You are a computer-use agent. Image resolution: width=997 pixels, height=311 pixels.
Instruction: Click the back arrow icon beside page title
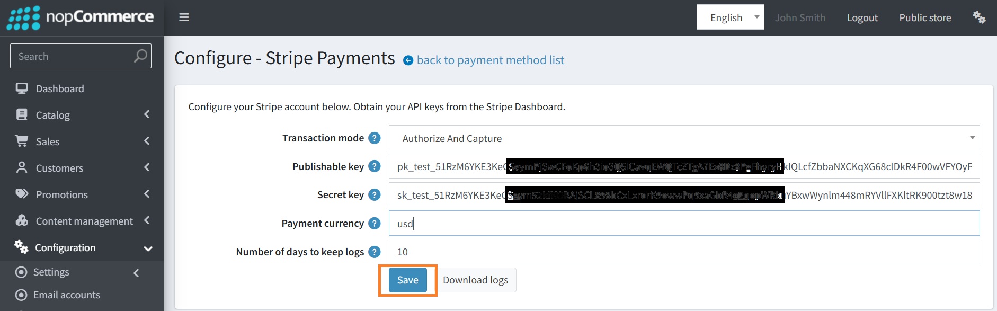point(408,60)
